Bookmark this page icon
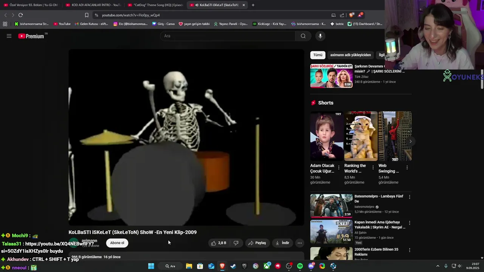This screenshot has height=272, width=484. click(x=87, y=15)
